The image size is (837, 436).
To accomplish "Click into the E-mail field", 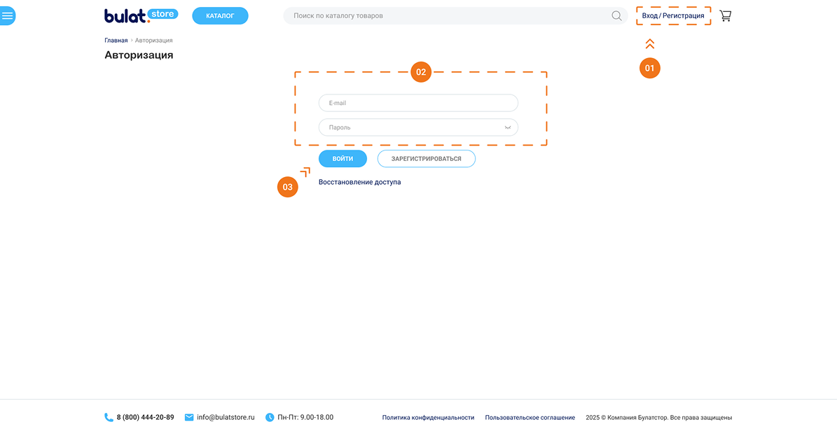I will pos(418,103).
